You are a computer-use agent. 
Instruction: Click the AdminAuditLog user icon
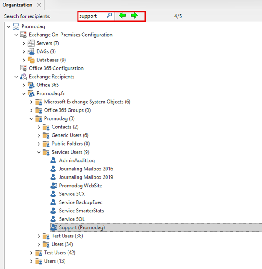coord(53,160)
